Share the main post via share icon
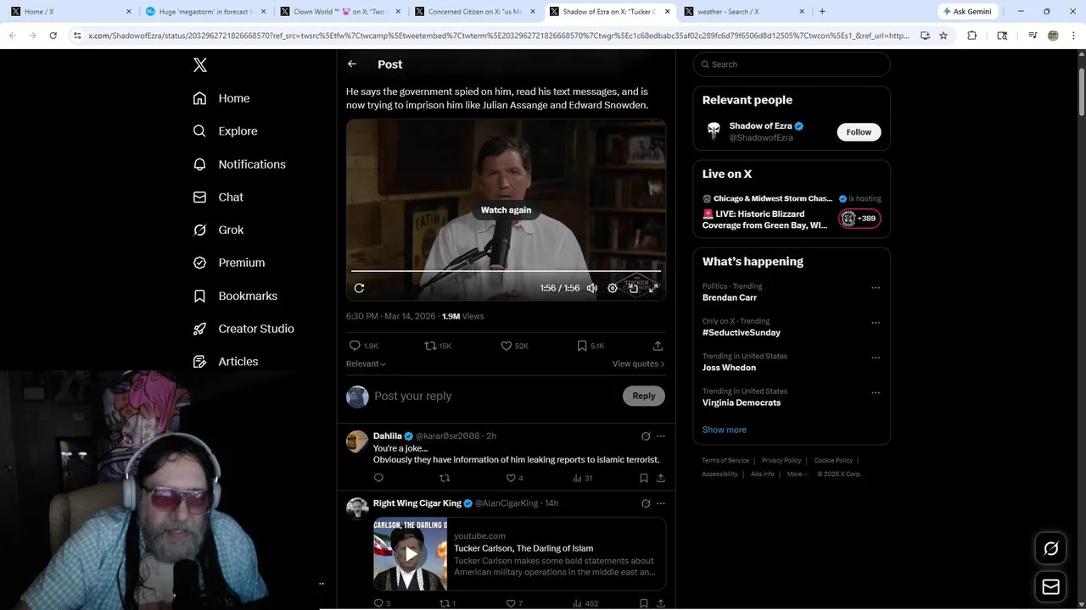The height and width of the screenshot is (610, 1086). [658, 346]
